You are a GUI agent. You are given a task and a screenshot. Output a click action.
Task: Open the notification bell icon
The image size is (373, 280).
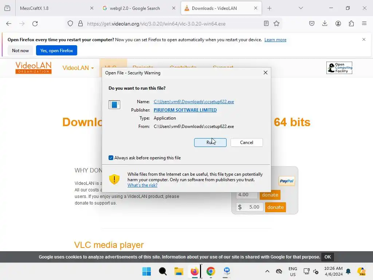pyautogui.click(x=348, y=271)
